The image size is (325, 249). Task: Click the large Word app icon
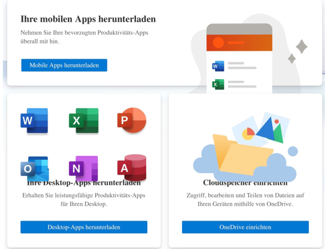click(x=34, y=121)
